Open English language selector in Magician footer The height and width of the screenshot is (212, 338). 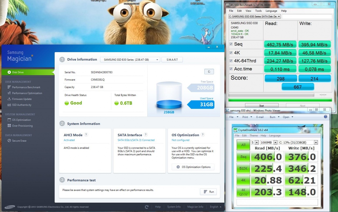click(x=215, y=207)
